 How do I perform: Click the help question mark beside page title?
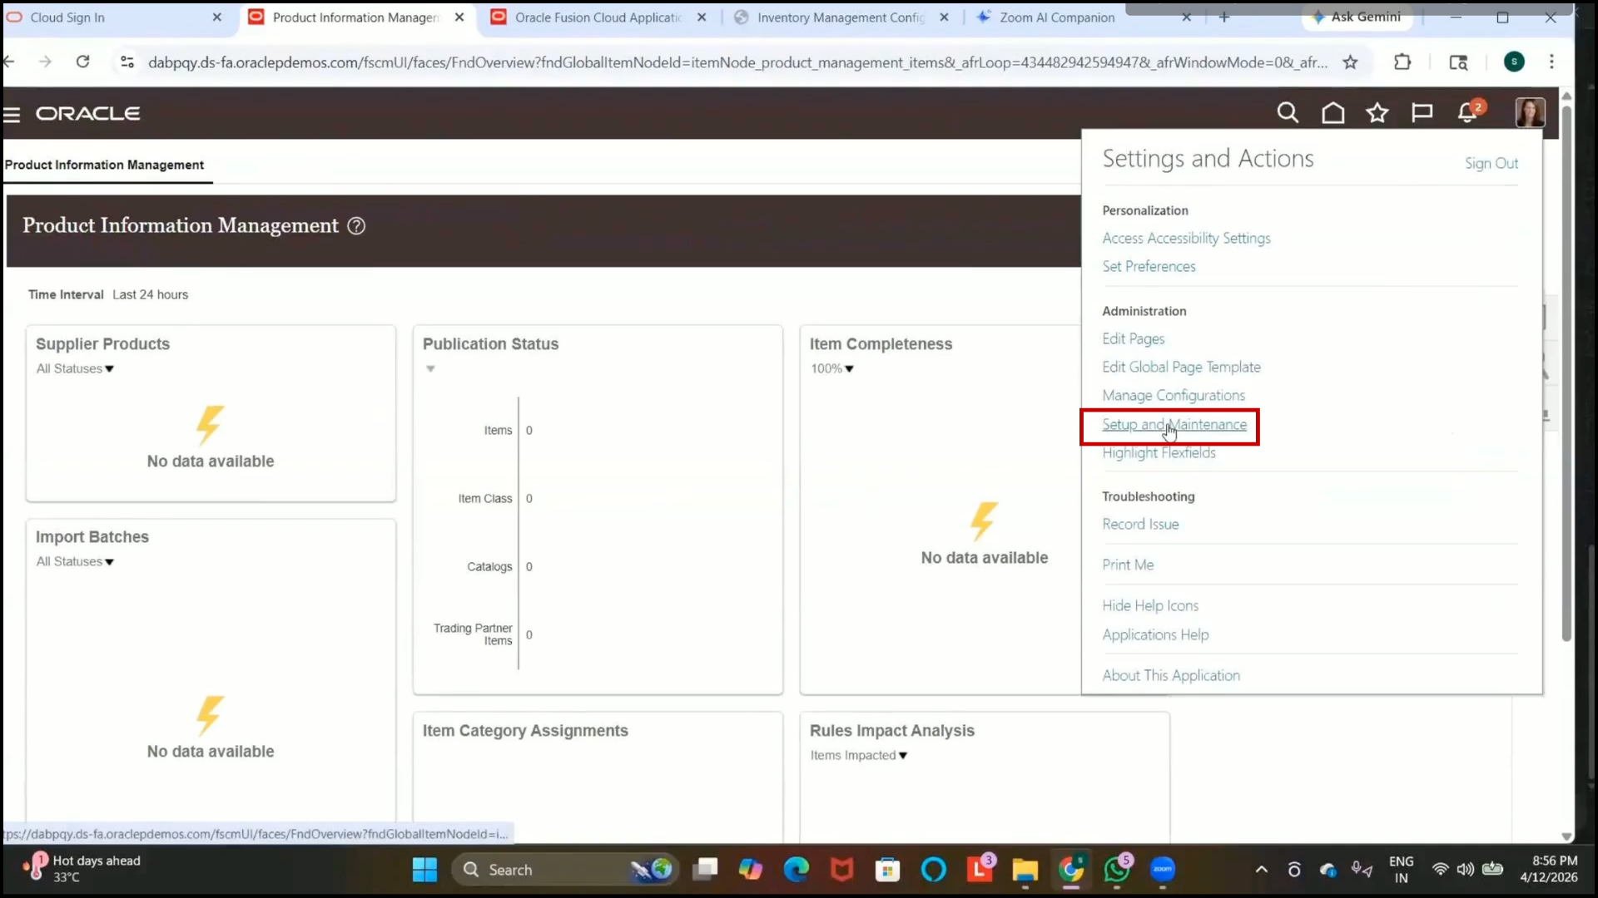pos(356,226)
